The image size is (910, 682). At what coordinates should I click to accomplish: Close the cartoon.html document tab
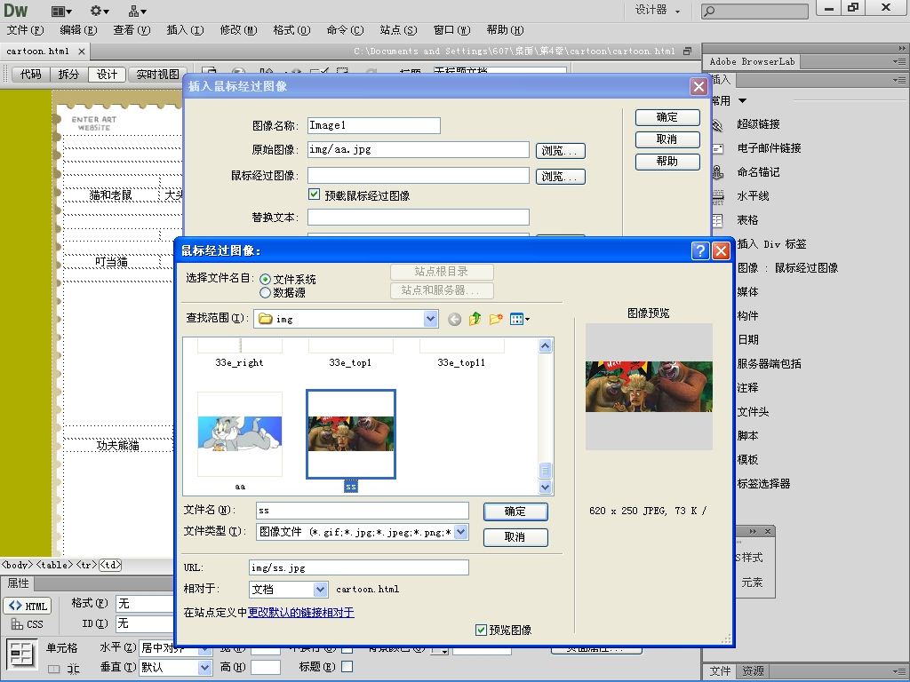click(x=82, y=52)
